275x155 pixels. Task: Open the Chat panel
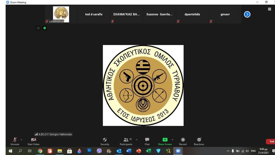(147, 142)
